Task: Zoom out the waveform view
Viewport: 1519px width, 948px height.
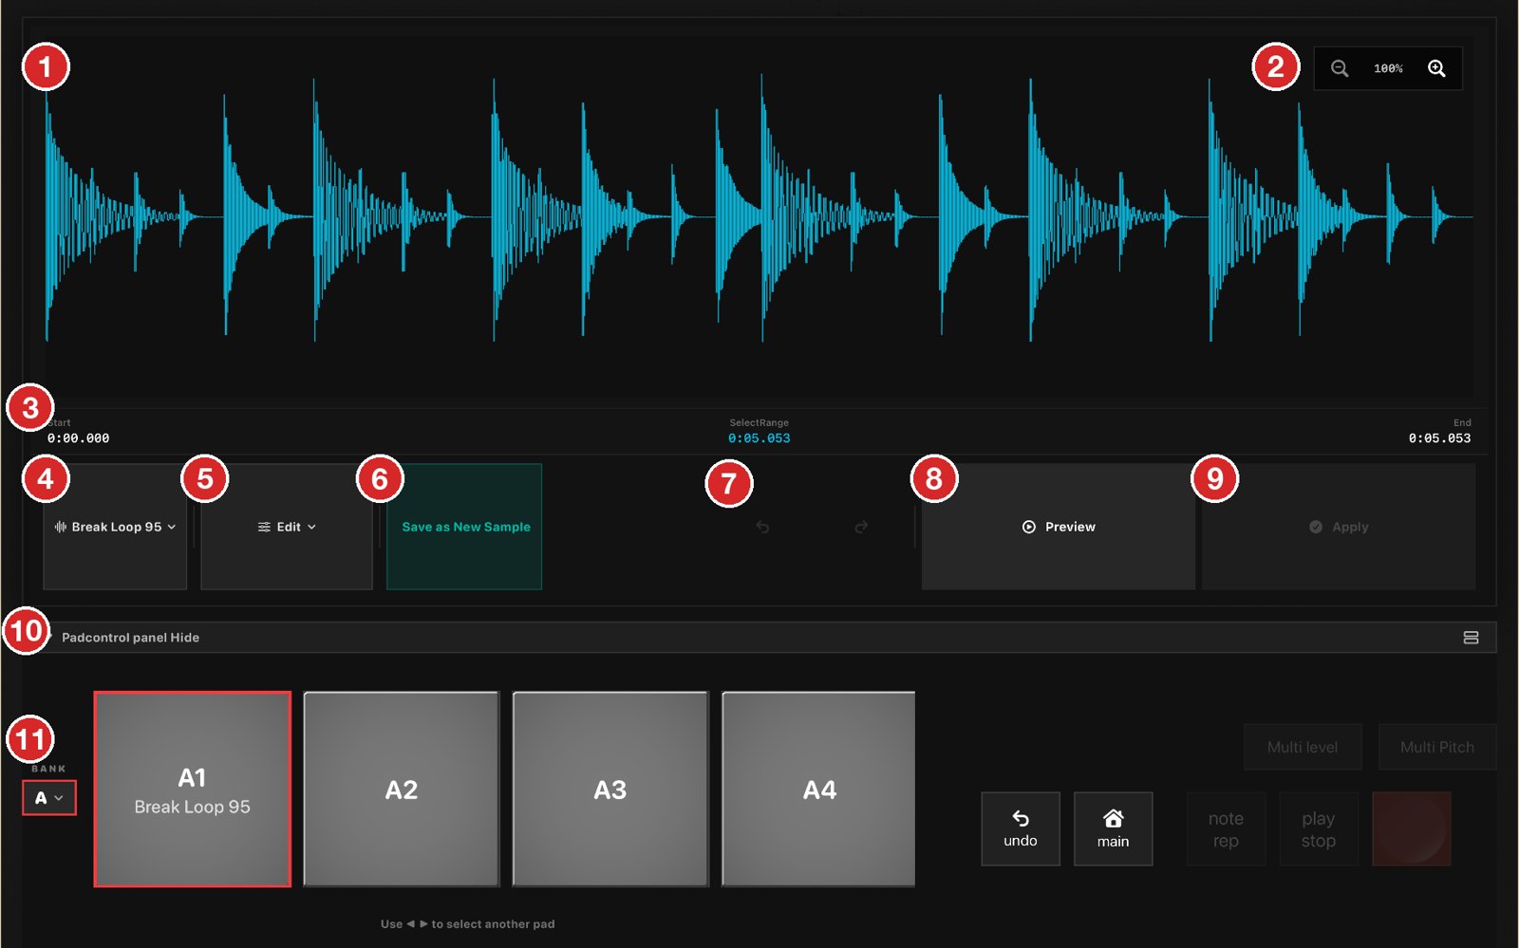Action: coord(1339,68)
